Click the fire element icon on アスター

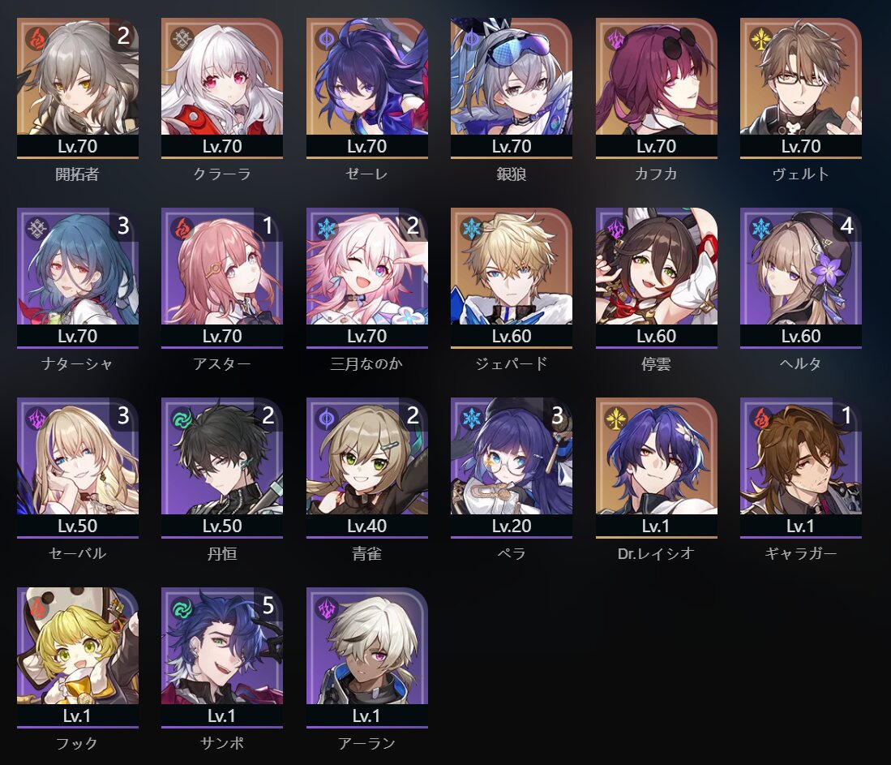click(x=182, y=229)
